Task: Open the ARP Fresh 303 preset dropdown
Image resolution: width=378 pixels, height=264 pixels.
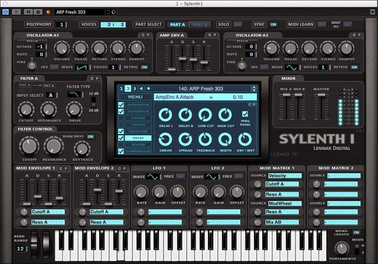Action: (x=83, y=12)
